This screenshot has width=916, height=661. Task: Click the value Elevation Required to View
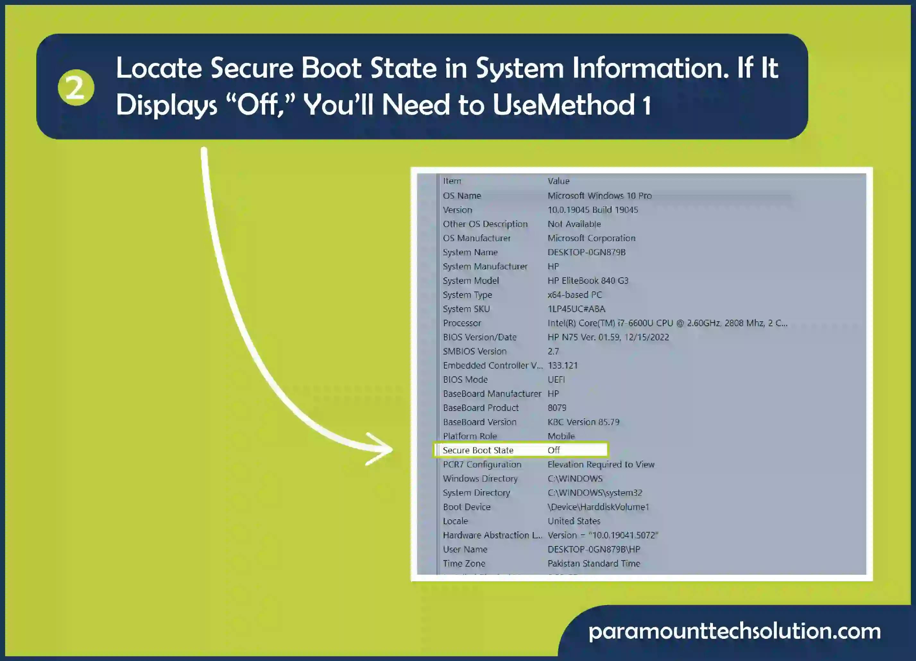(x=601, y=464)
